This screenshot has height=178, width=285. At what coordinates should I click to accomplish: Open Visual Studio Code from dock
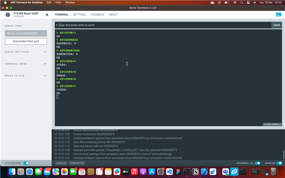(169, 171)
